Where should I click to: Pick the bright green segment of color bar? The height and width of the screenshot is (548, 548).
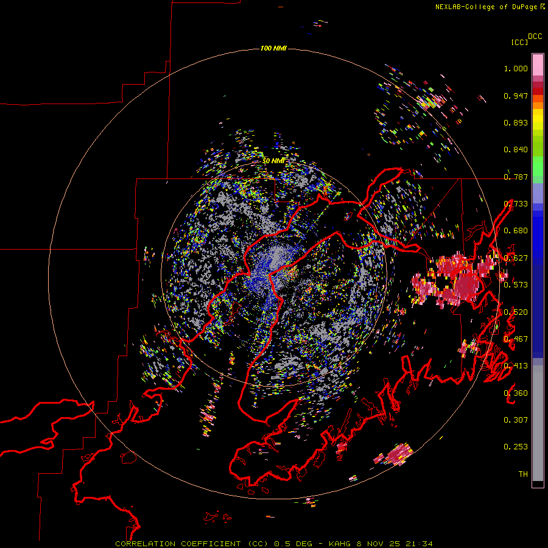[x=538, y=166]
